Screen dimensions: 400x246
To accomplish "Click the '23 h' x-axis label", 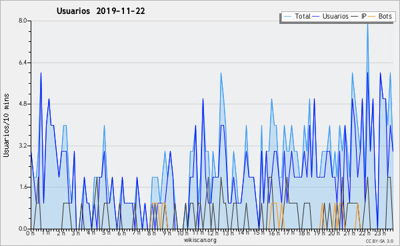I will (379, 233).
